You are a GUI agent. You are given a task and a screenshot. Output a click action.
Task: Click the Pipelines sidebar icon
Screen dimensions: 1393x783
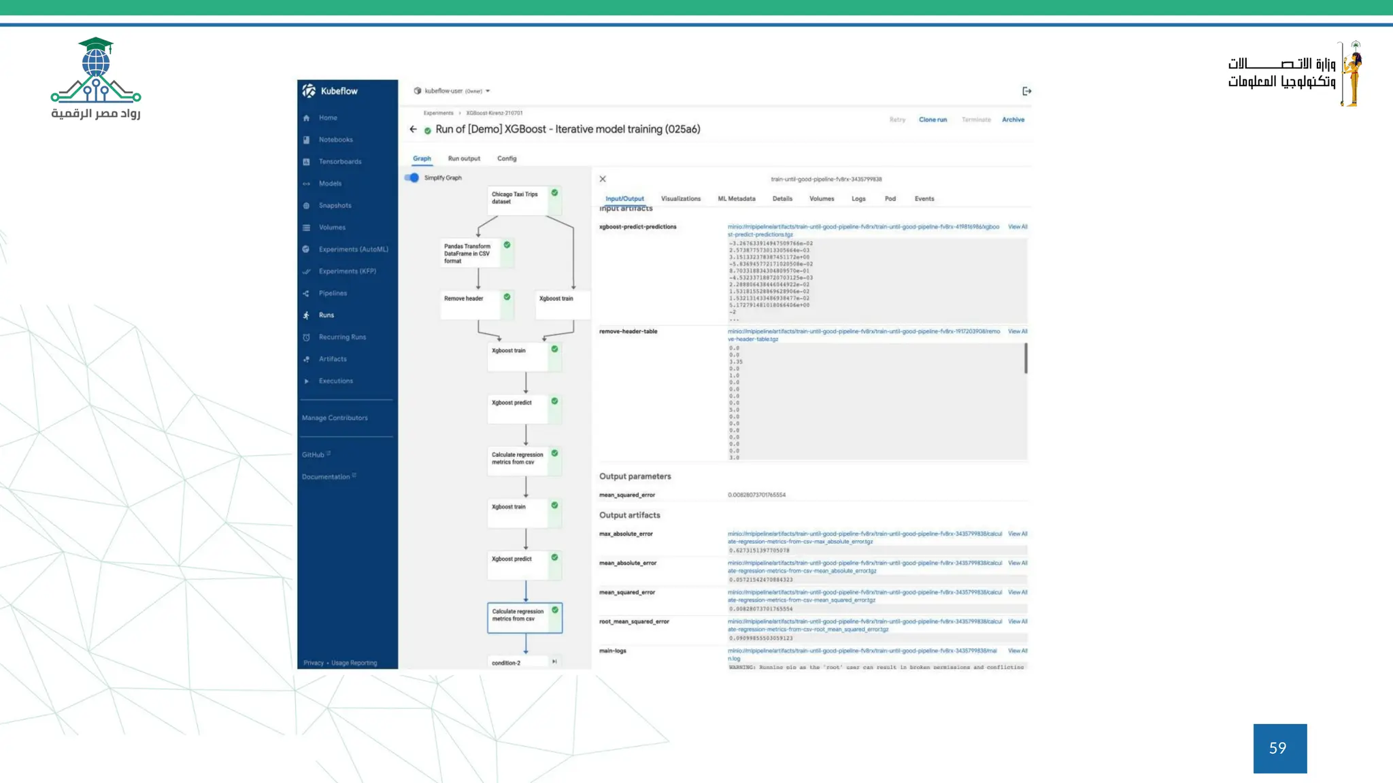(x=306, y=294)
